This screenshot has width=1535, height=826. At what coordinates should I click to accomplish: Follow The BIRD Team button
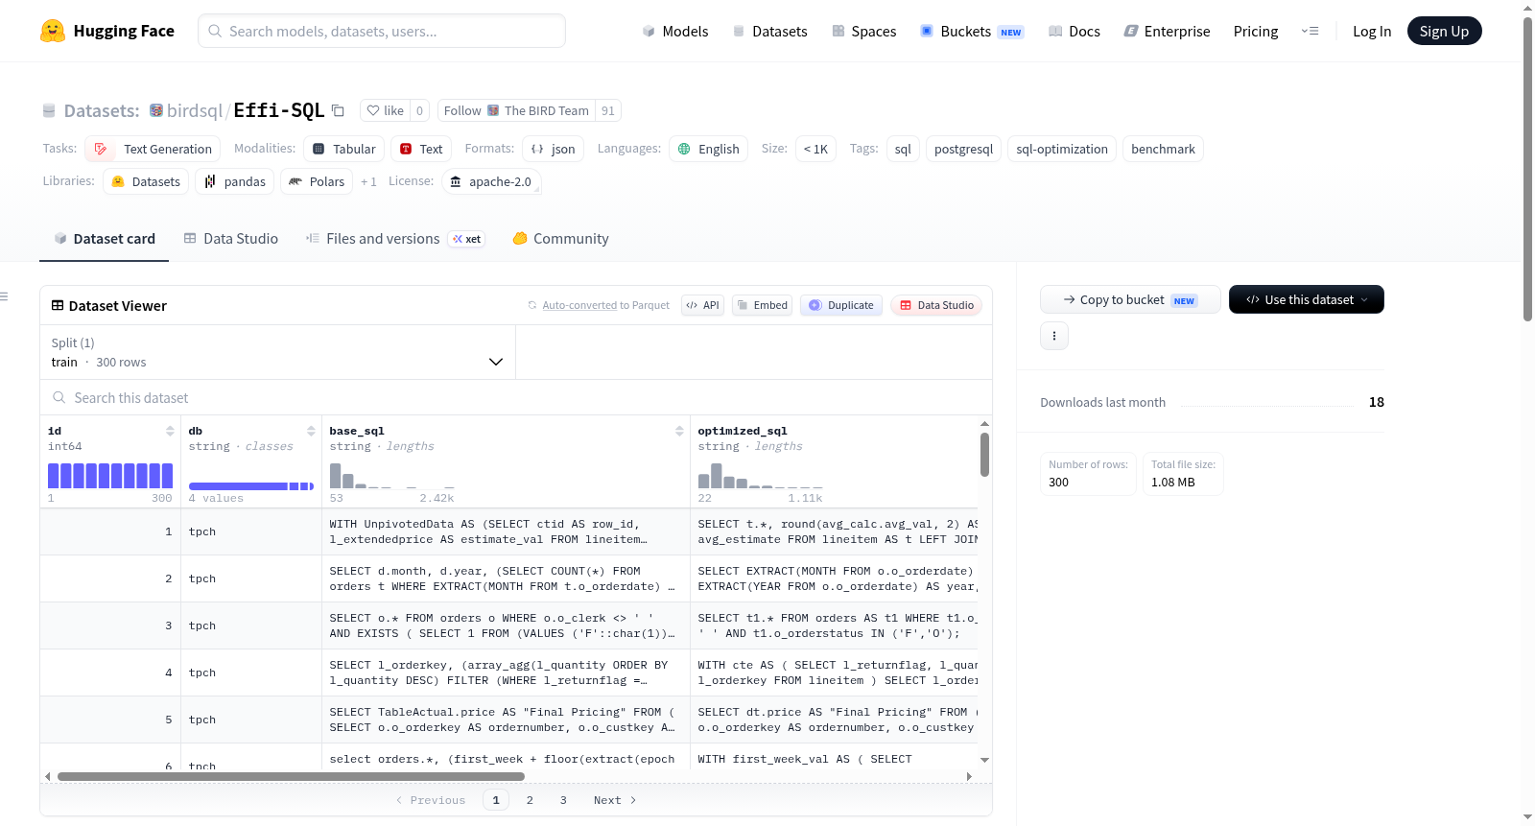516,110
